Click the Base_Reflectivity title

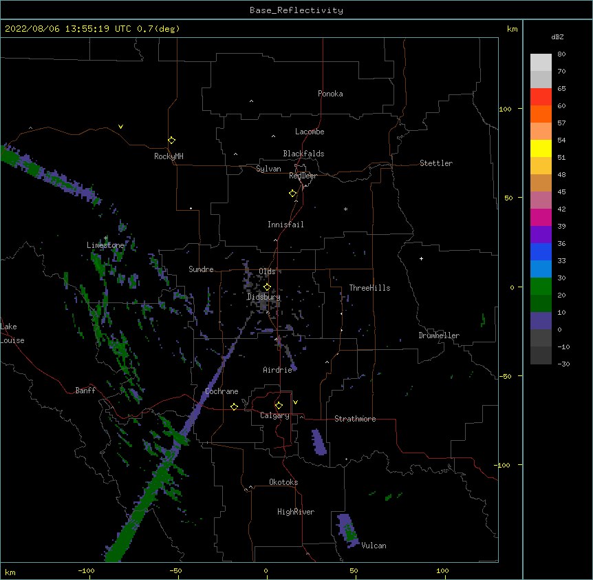(296, 10)
